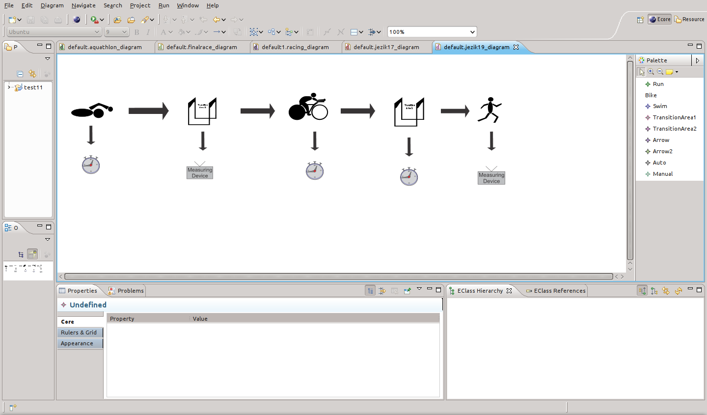The image size is (707, 415).
Task: Click the Bike entry in the palette
Action: (x=651, y=95)
